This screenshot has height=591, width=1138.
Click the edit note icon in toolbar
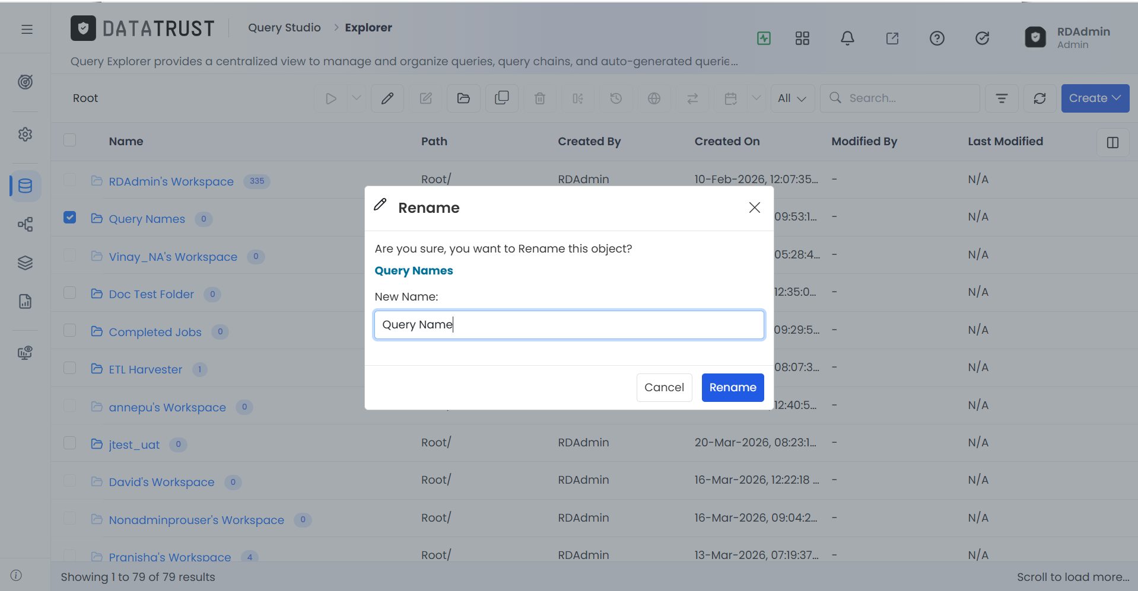tap(426, 98)
